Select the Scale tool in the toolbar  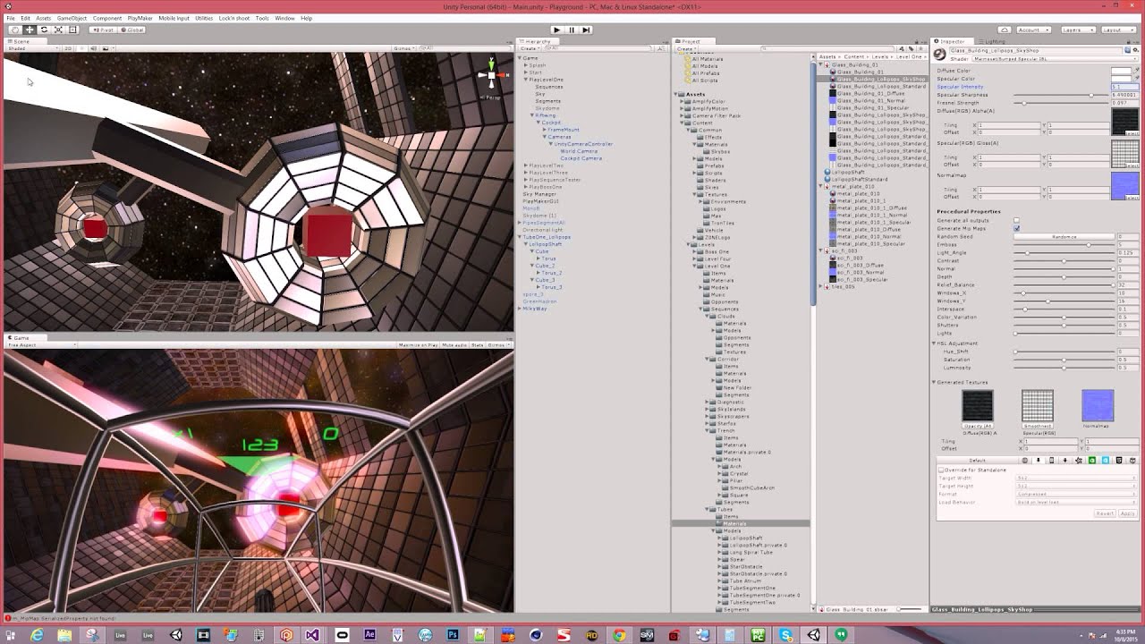[x=59, y=29]
